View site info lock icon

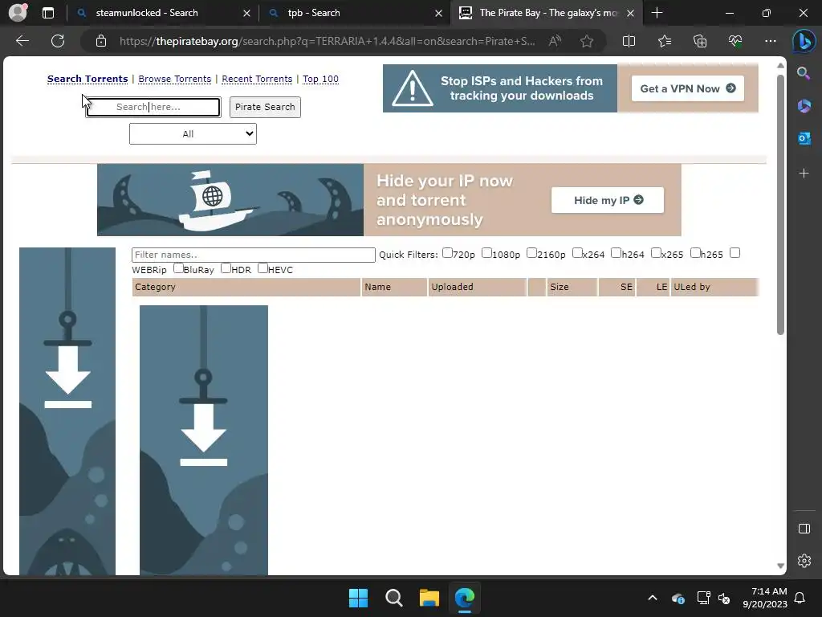point(101,41)
